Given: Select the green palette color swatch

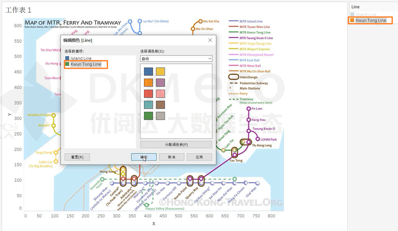Looking at the screenshot, I should click(x=149, y=116).
